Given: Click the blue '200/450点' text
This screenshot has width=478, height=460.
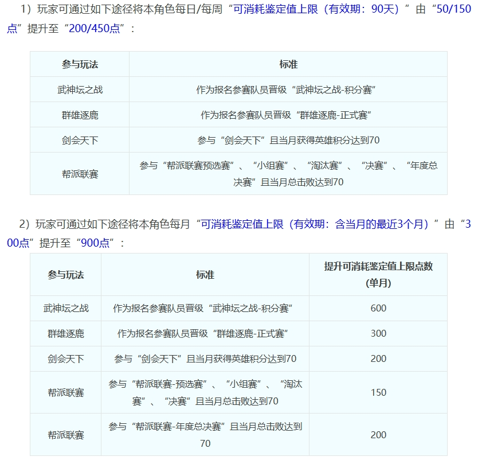Looking at the screenshot, I should [95, 29].
